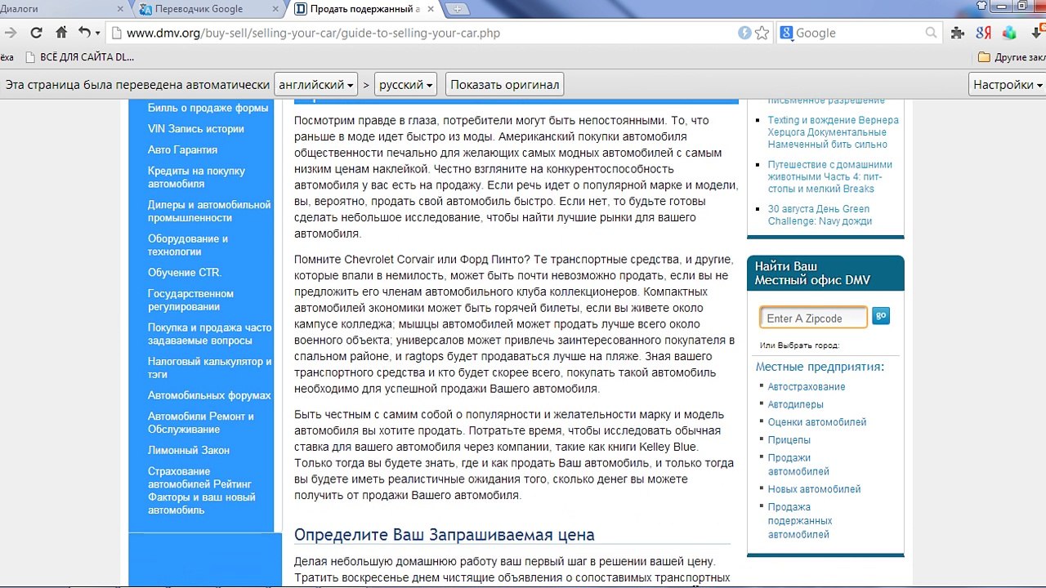The height and width of the screenshot is (588, 1046).
Task: Go to the browser home page
Action: tap(61, 33)
